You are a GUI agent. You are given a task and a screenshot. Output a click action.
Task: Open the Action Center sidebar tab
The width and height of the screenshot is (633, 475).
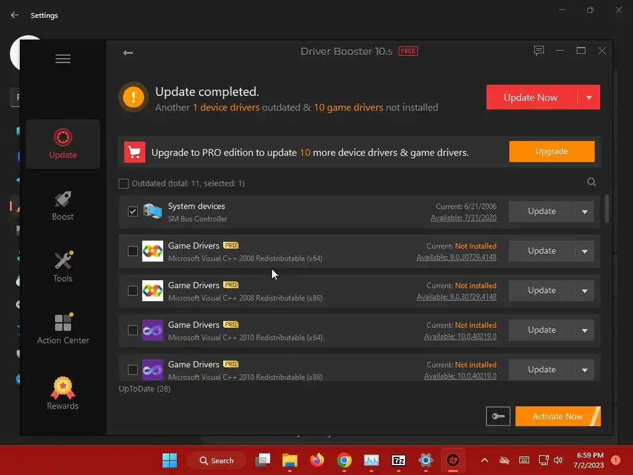tap(63, 329)
